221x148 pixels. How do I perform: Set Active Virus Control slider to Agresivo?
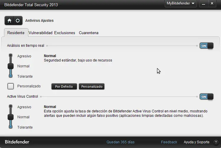click(11, 107)
